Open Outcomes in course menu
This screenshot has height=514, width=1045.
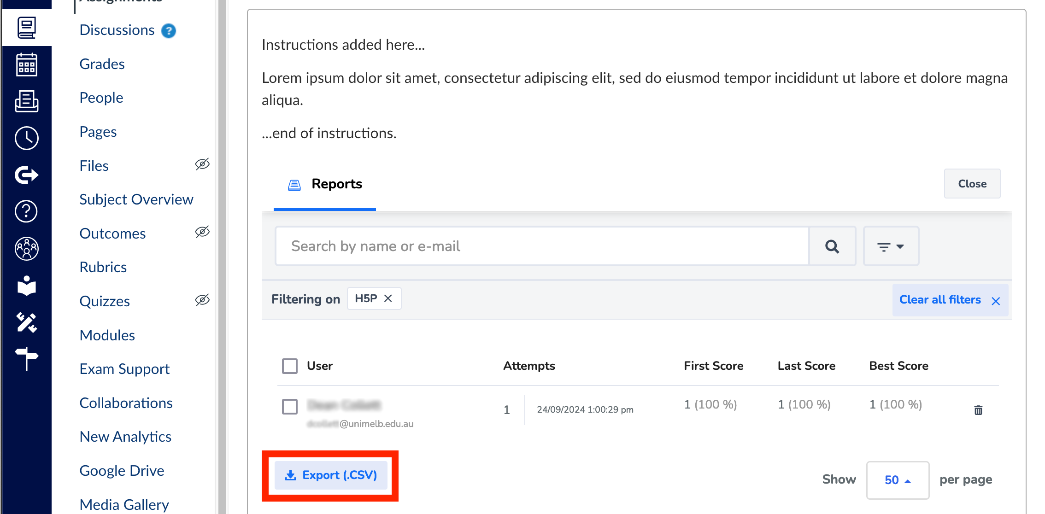pos(112,234)
